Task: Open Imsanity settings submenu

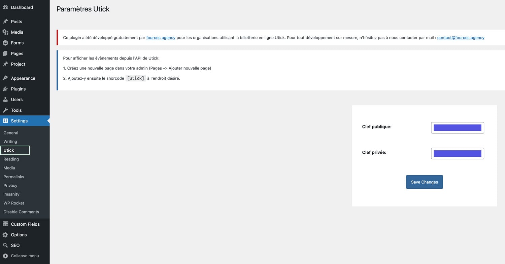Action: (x=11, y=194)
